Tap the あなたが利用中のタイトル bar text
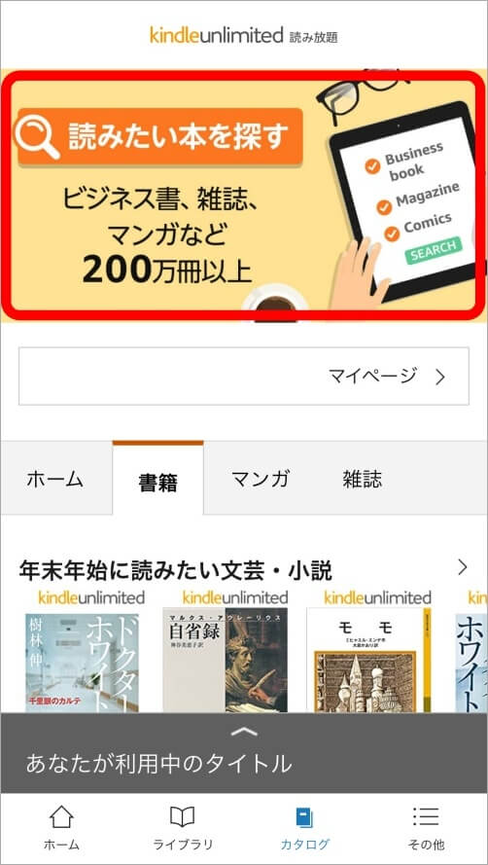Screen dimensions: 488x865 [158, 764]
